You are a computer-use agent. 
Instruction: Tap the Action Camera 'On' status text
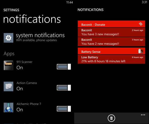click(20, 89)
